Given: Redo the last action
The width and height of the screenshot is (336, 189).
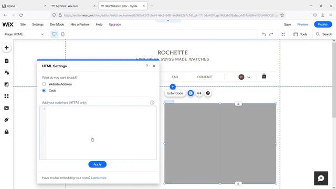Looking at the screenshot, I should (x=271, y=34).
